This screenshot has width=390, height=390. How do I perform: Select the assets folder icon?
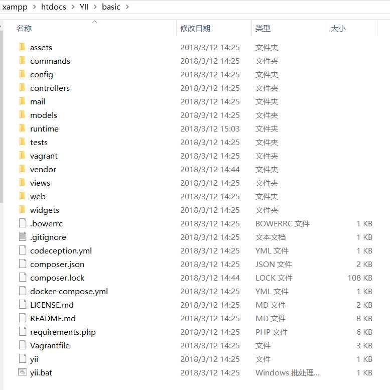click(x=22, y=47)
